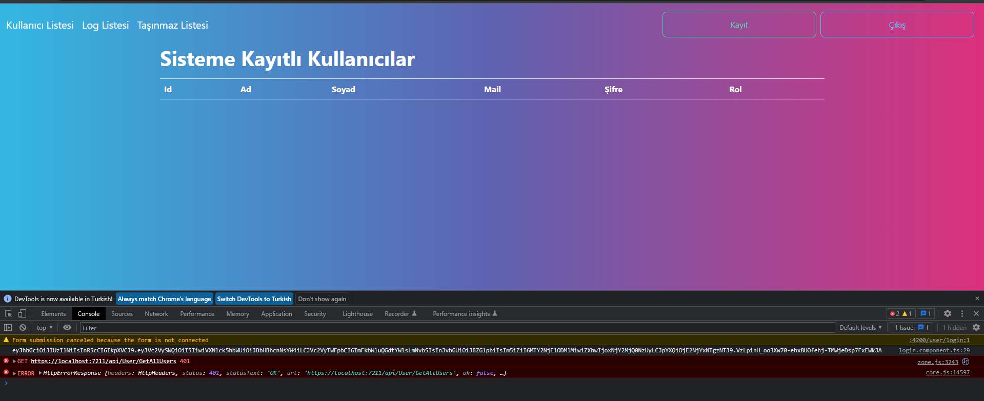984x401 pixels.
Task: Dismiss the Turkish language infobar
Action: (977, 298)
